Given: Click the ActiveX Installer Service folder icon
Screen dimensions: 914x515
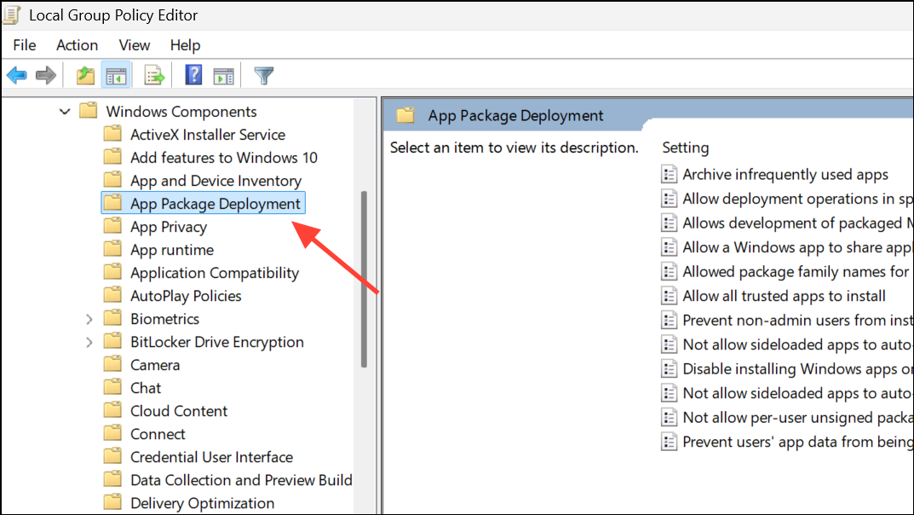Looking at the screenshot, I should 112,134.
